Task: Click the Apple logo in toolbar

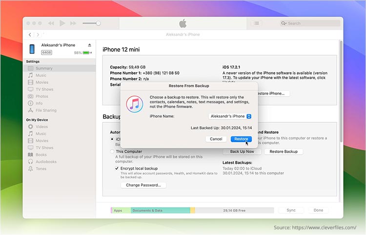Action: pos(183,23)
